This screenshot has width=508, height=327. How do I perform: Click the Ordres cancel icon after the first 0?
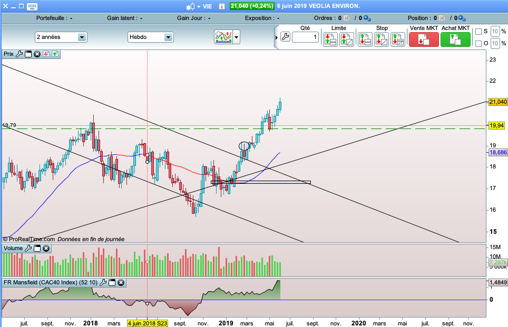[x=346, y=18]
